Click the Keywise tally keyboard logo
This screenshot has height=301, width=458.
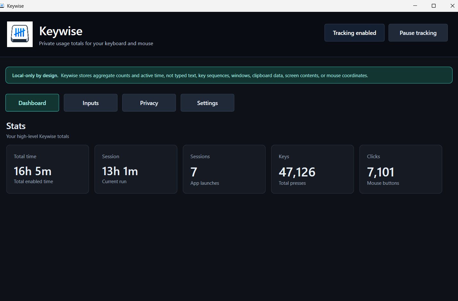tap(20, 34)
